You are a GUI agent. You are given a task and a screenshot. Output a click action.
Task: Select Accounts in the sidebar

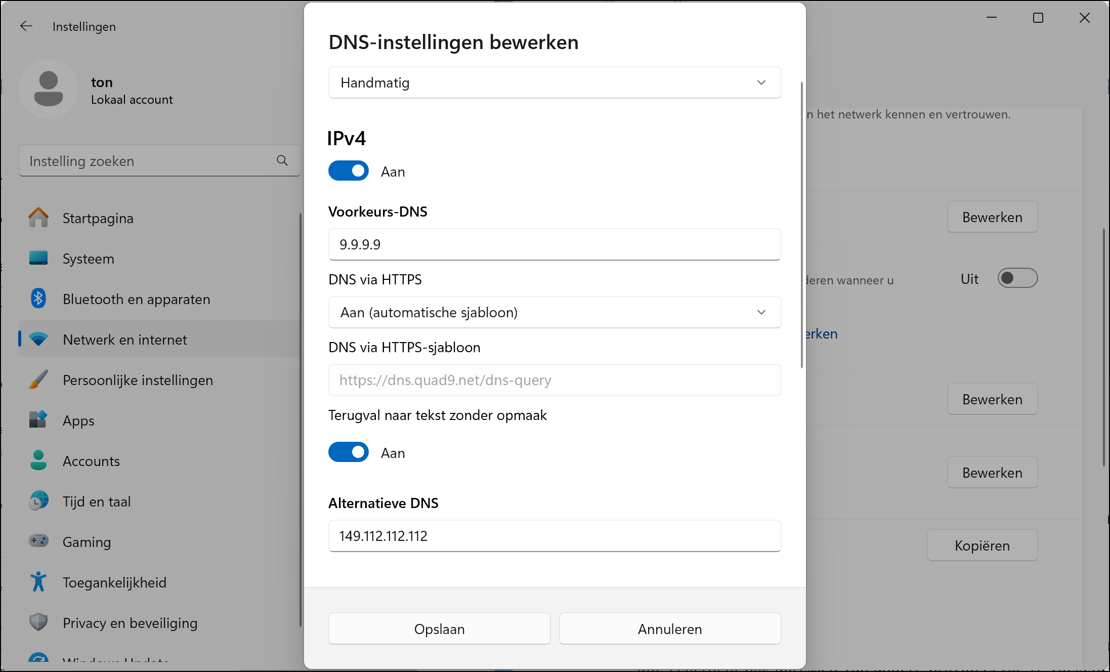(x=91, y=461)
